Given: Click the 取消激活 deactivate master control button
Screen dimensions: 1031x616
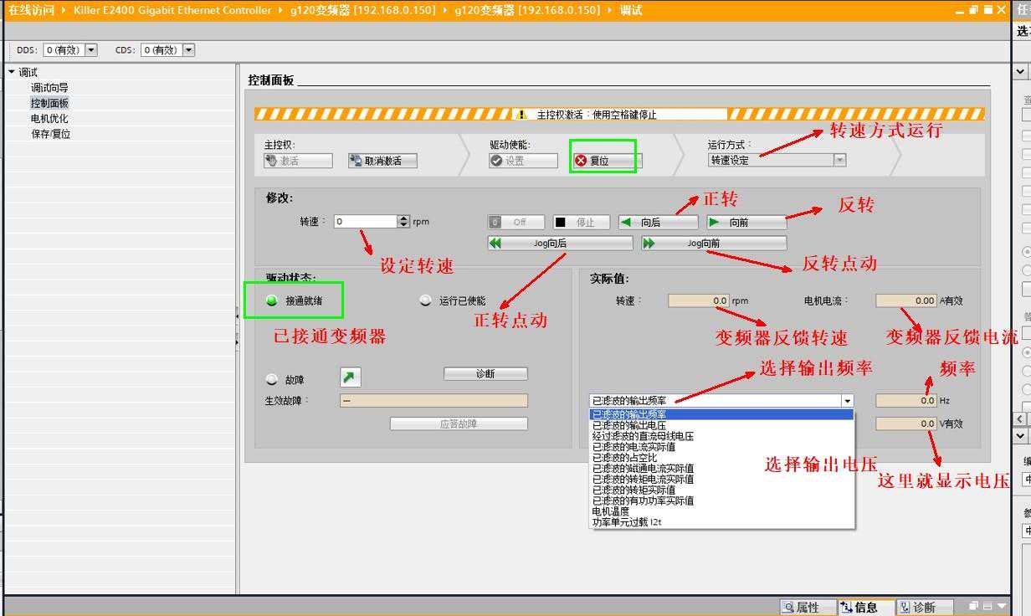Looking at the screenshot, I should point(382,161).
